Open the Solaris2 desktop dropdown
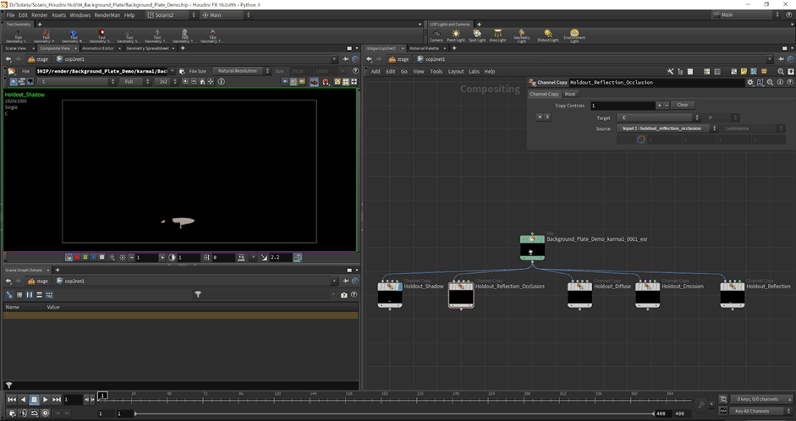 tap(171, 15)
